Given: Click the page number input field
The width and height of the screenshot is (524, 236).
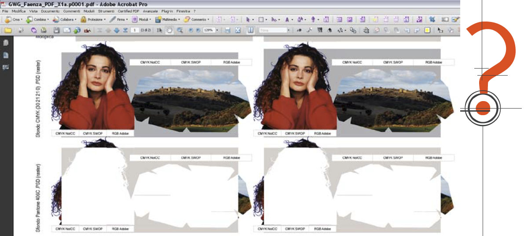Looking at the screenshot, I should 135,30.
